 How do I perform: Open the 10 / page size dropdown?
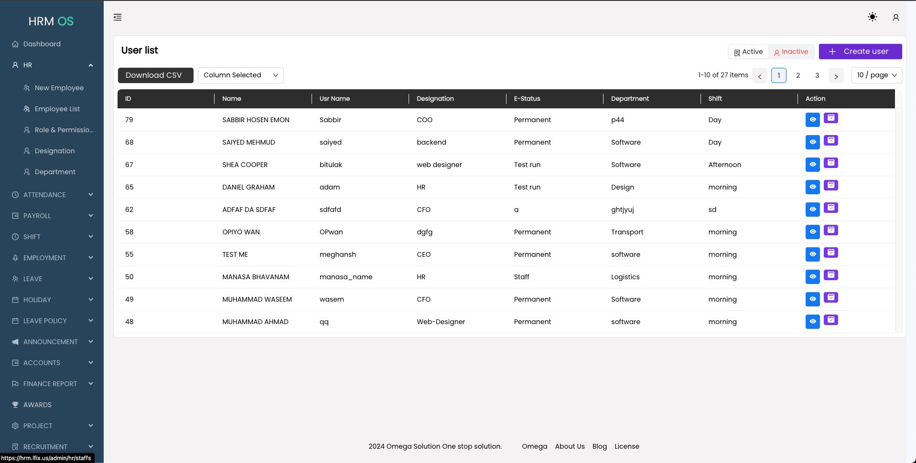(876, 75)
